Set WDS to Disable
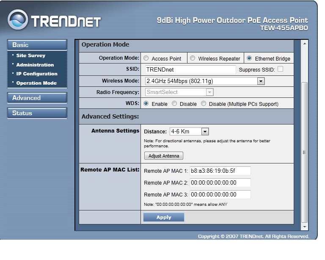 [x=174, y=104]
